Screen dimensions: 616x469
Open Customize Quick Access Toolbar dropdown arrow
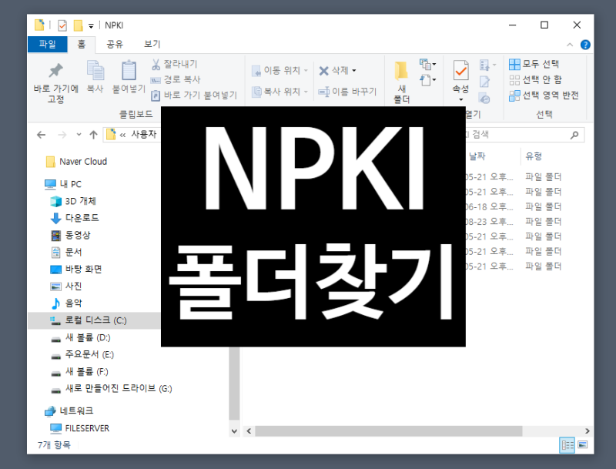[x=91, y=26]
